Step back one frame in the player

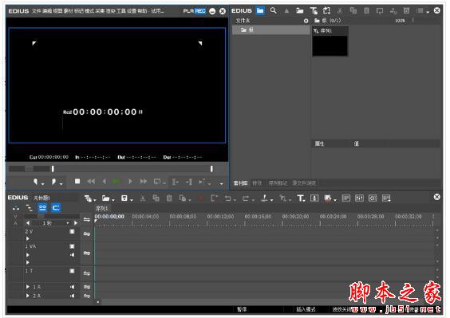105,181
